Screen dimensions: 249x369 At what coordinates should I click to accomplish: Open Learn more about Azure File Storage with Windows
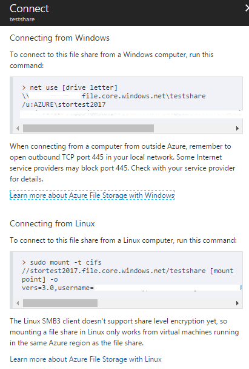tap(92, 195)
